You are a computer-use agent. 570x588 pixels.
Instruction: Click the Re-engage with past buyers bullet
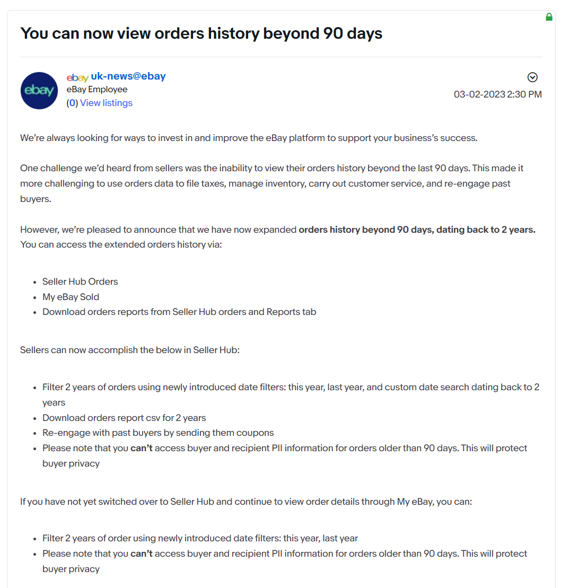coord(158,433)
